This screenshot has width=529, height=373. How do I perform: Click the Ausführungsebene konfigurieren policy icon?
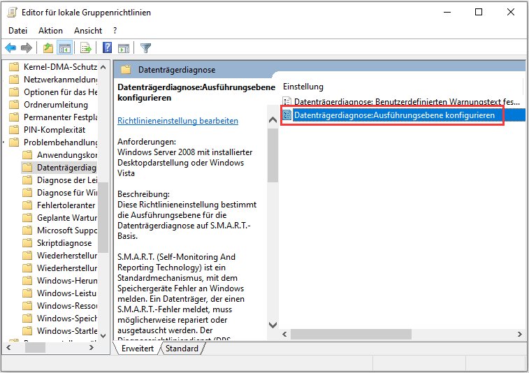tap(287, 115)
